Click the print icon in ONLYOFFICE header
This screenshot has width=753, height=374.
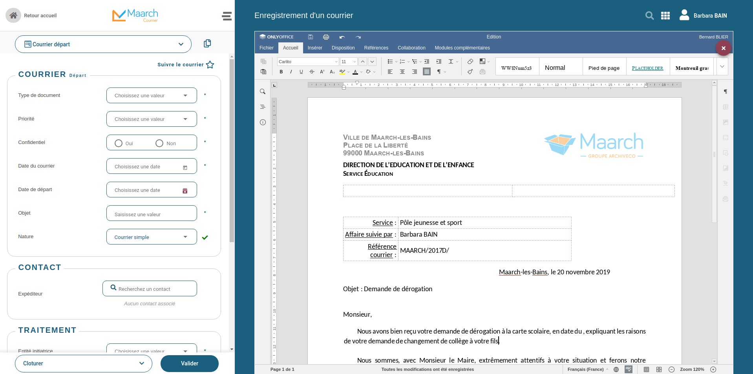pyautogui.click(x=326, y=37)
